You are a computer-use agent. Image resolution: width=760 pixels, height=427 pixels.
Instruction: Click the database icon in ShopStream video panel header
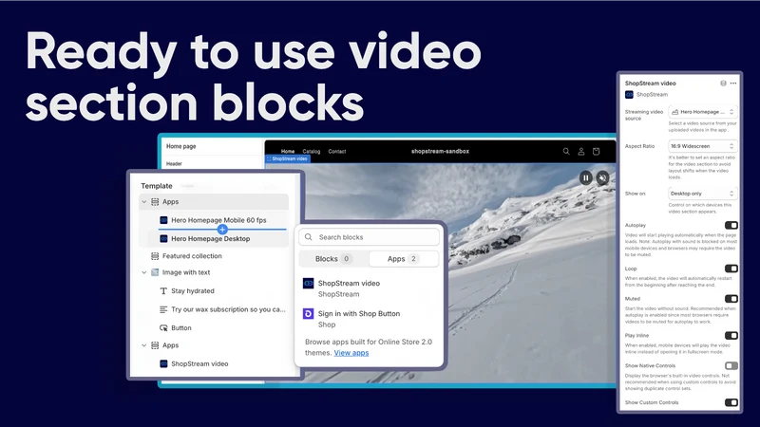click(x=723, y=84)
